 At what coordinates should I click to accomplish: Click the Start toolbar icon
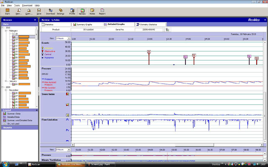(8, 12)
